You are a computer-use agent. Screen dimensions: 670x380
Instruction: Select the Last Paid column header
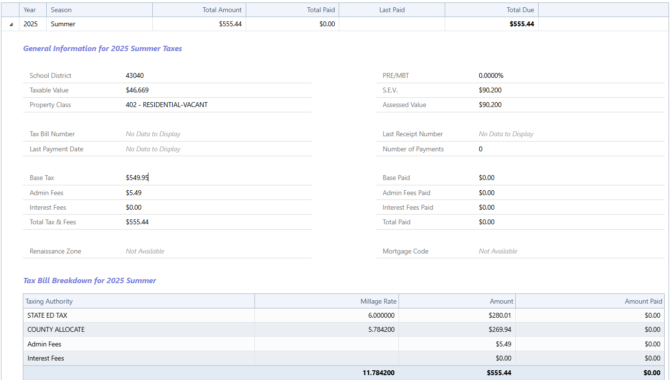pos(392,10)
